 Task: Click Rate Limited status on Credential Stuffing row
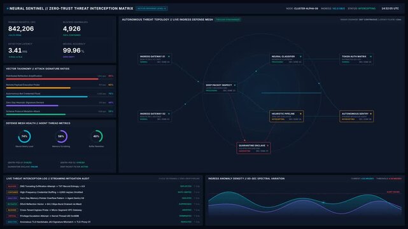click(185, 192)
